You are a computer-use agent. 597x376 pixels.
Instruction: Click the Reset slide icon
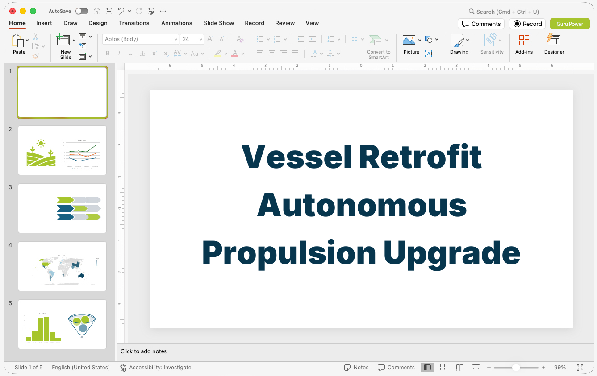point(83,46)
